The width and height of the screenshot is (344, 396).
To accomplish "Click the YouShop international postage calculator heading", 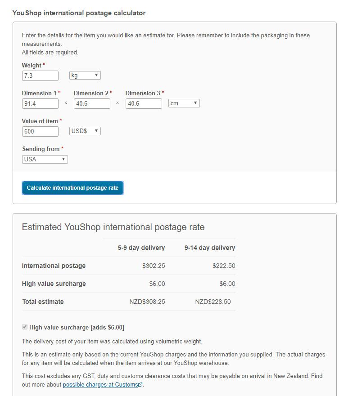I will tap(79, 13).
